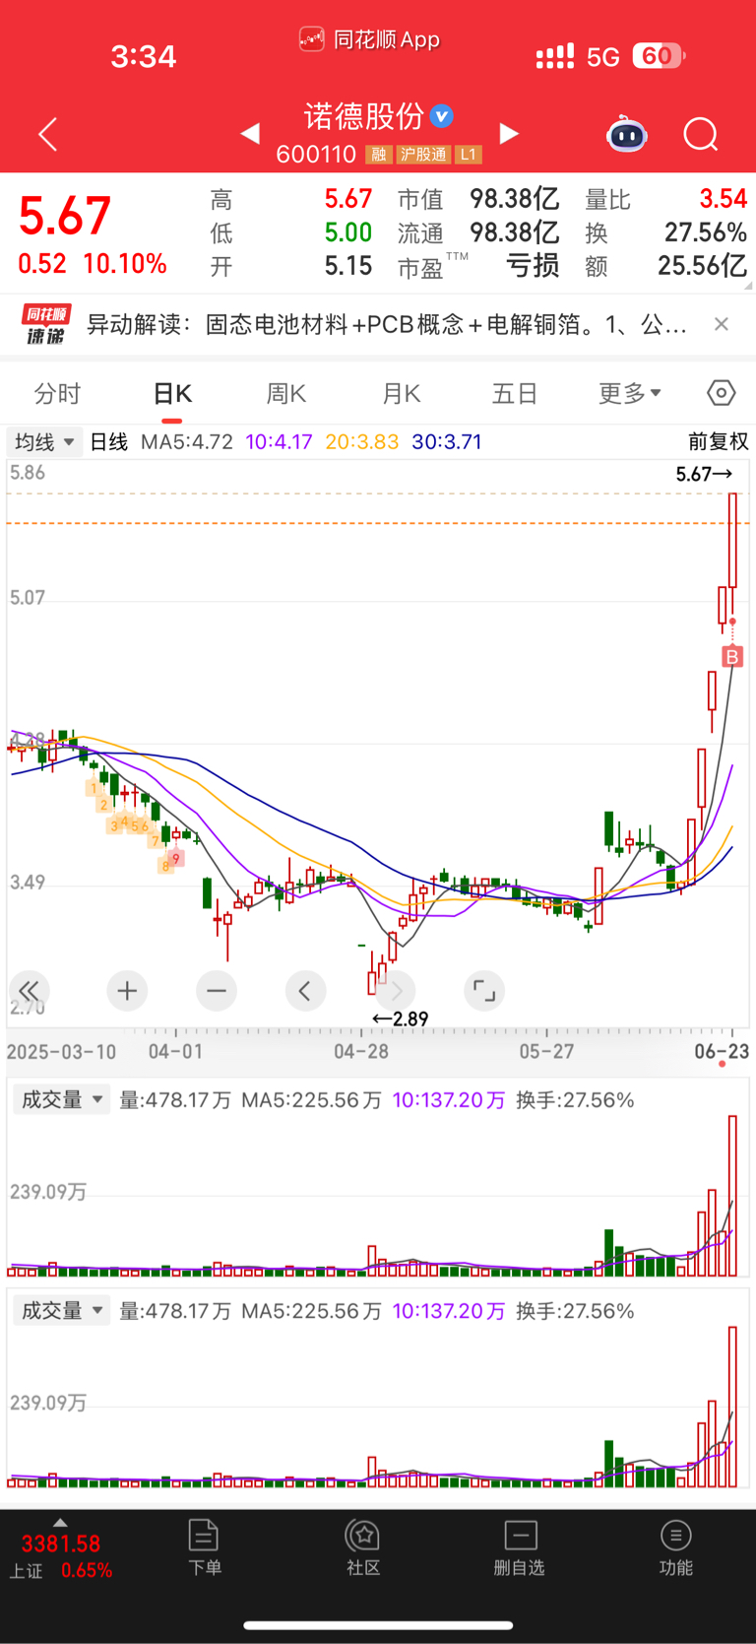Image resolution: width=756 pixels, height=1644 pixels.
Task: Expand quote details corner triangle
Action: 748,285
